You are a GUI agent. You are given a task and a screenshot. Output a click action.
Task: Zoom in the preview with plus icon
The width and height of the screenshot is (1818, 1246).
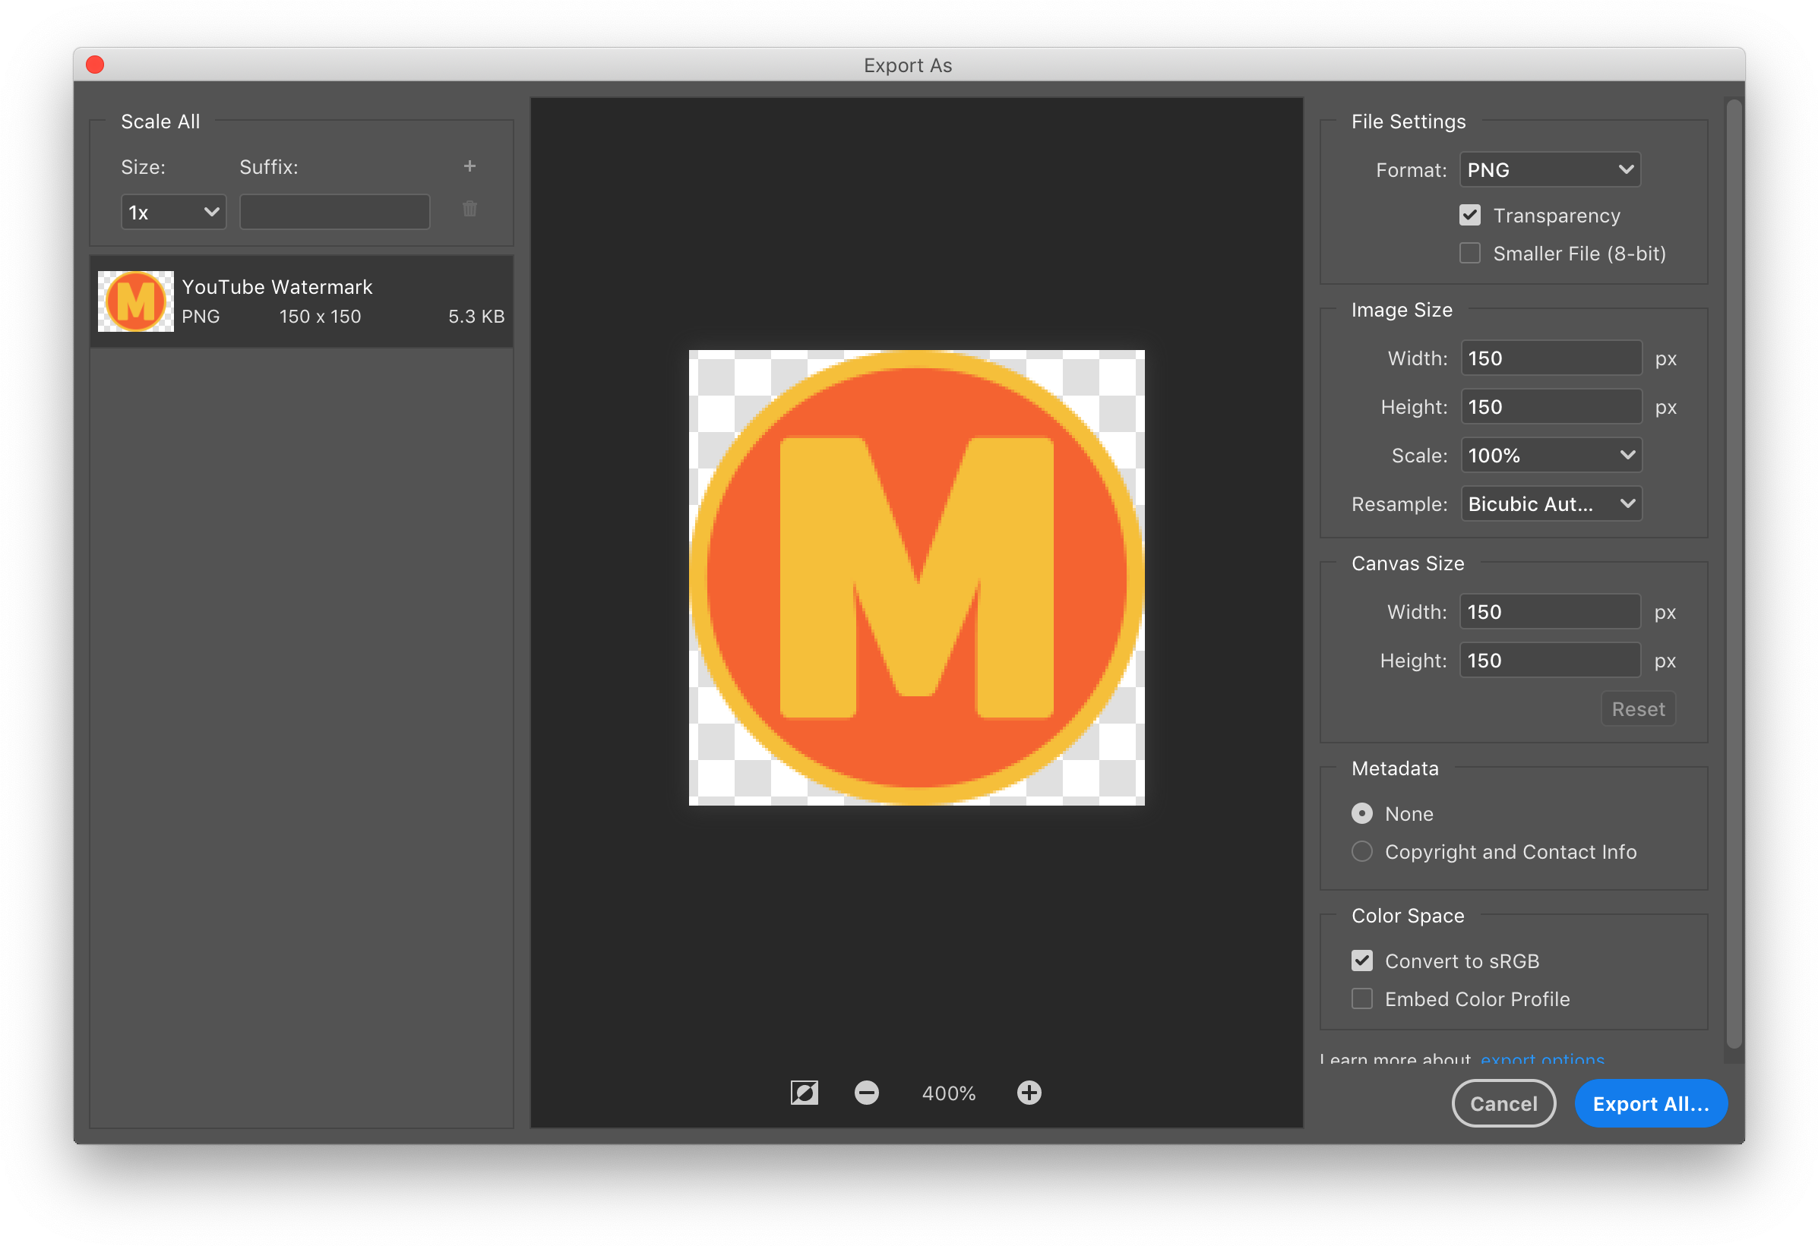coord(1029,1093)
